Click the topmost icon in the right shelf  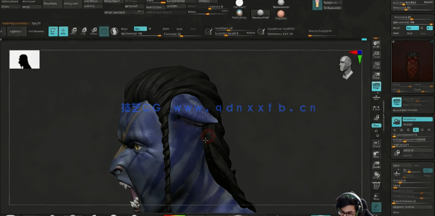tap(376, 44)
